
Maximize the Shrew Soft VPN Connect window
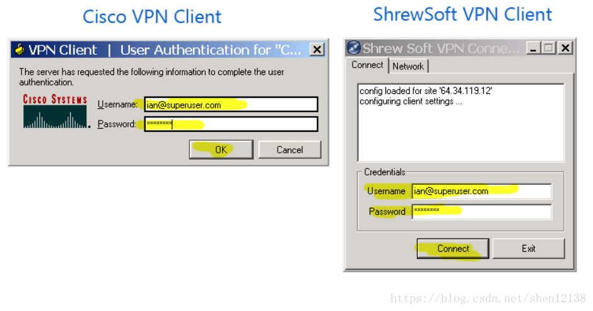(549, 48)
